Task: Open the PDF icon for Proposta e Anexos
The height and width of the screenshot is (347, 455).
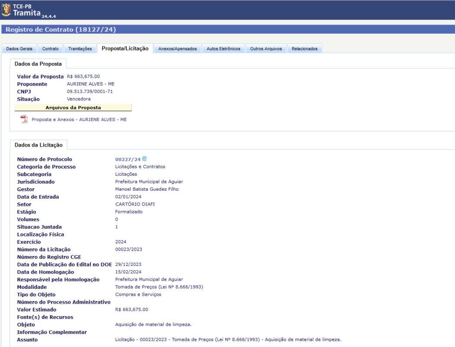Action: click(24, 119)
